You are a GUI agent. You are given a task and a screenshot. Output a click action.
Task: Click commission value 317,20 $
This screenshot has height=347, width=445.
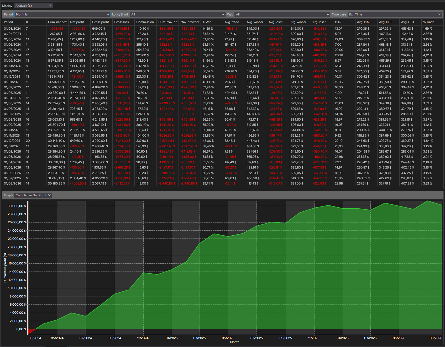coord(143,39)
